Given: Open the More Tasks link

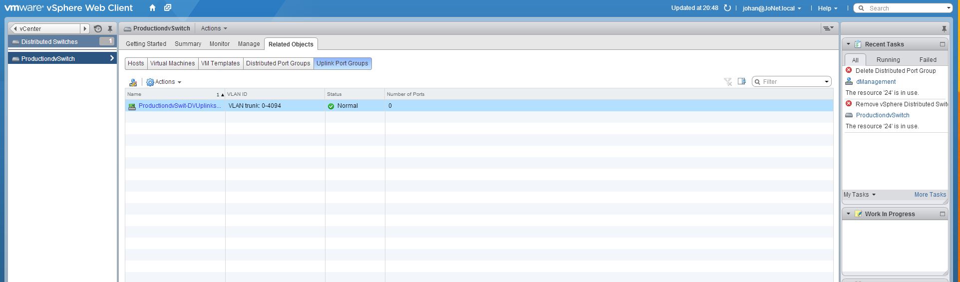Looking at the screenshot, I should (930, 195).
